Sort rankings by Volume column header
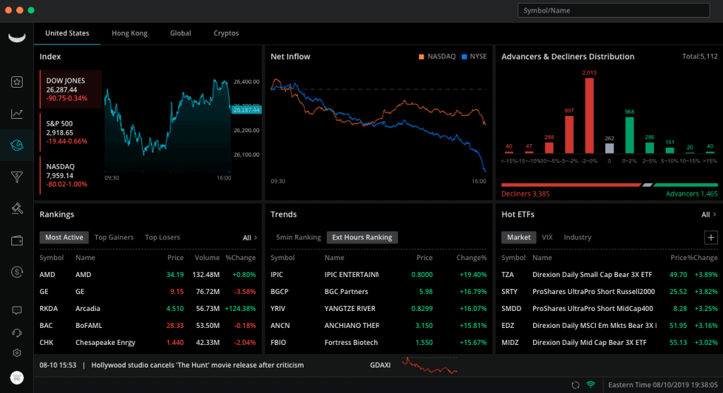The image size is (723, 393). 207,258
